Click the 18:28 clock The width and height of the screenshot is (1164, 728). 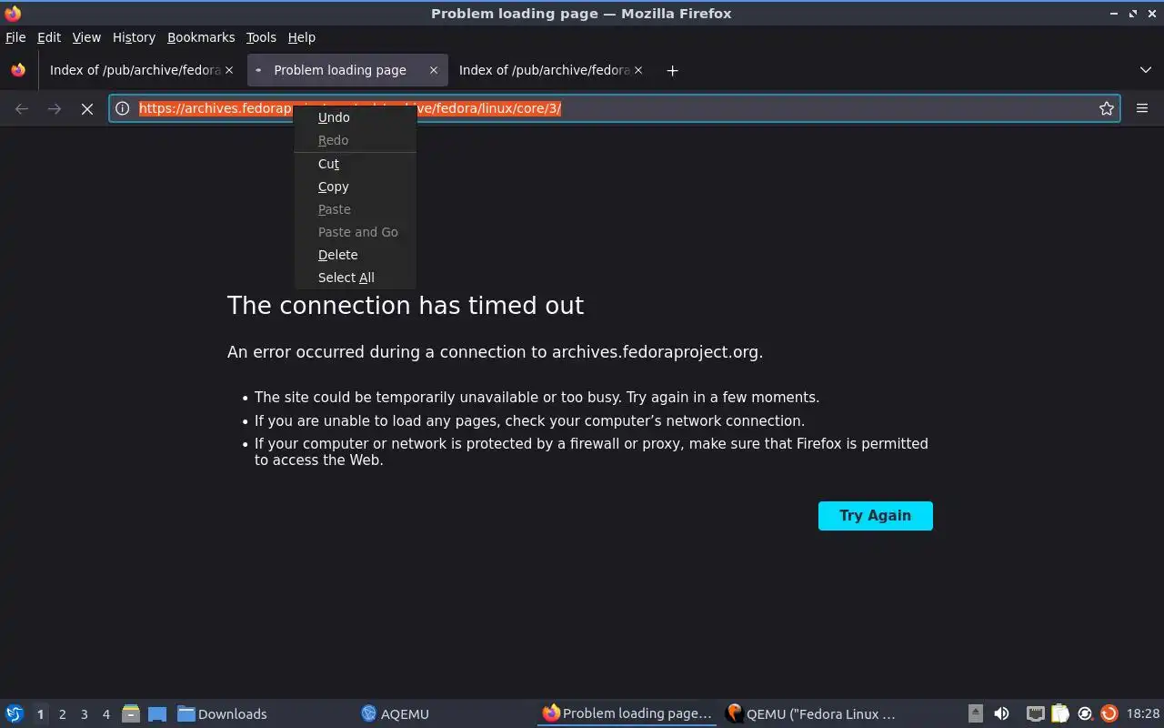[x=1143, y=714]
